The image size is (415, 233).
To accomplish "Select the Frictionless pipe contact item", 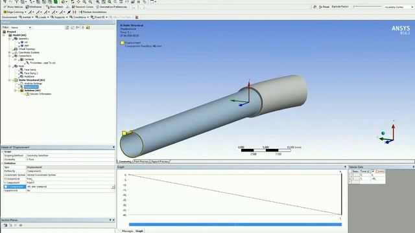I will 42,63.
